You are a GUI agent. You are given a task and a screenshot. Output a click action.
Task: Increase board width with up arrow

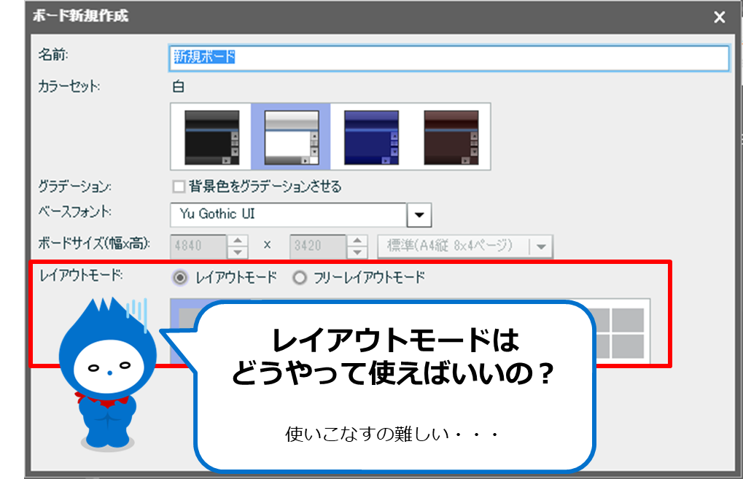[x=238, y=240]
